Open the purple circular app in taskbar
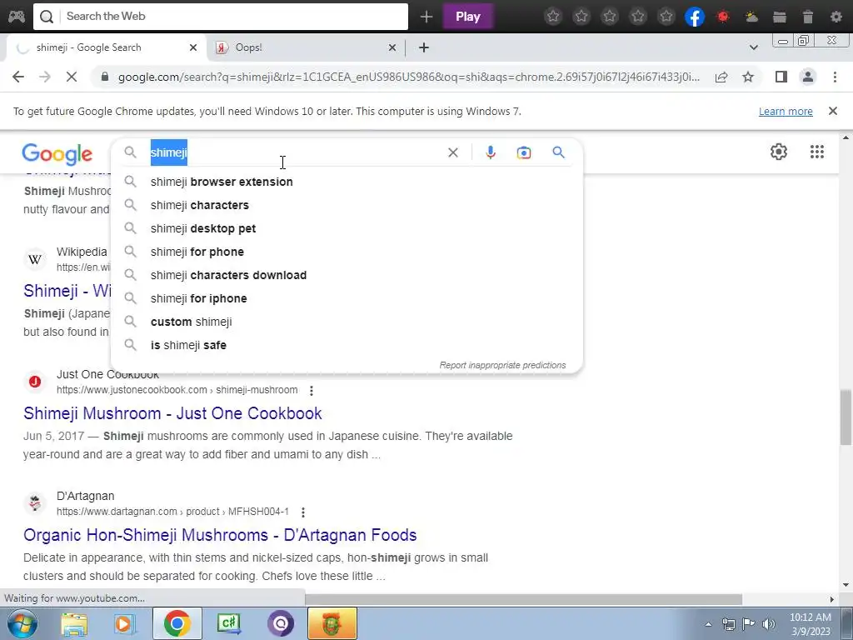Viewport: 853px width, 640px height. 281,623
